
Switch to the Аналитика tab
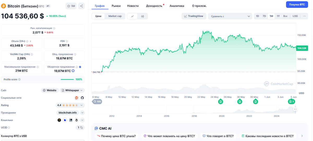tap(177, 6)
